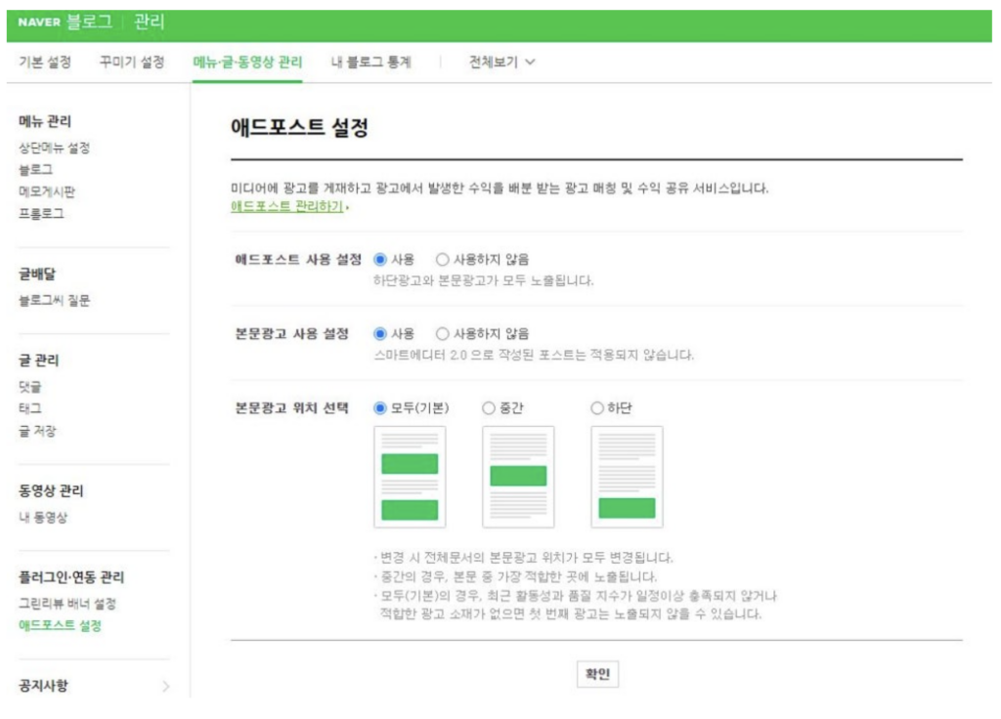Screen dimensions: 1001x719
Task: Open 댓글 under 글 관리
Action: (30, 387)
